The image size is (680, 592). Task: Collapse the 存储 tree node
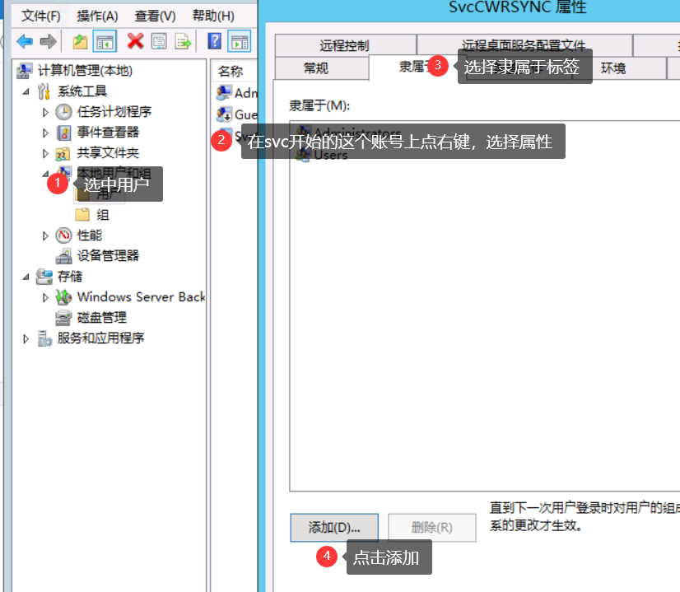[x=26, y=277]
